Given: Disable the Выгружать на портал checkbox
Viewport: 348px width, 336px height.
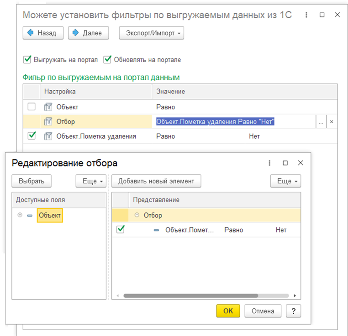Looking at the screenshot, I should [27, 59].
